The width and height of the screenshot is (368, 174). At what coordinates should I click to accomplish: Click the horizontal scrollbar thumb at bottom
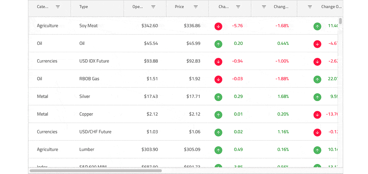[95, 171]
